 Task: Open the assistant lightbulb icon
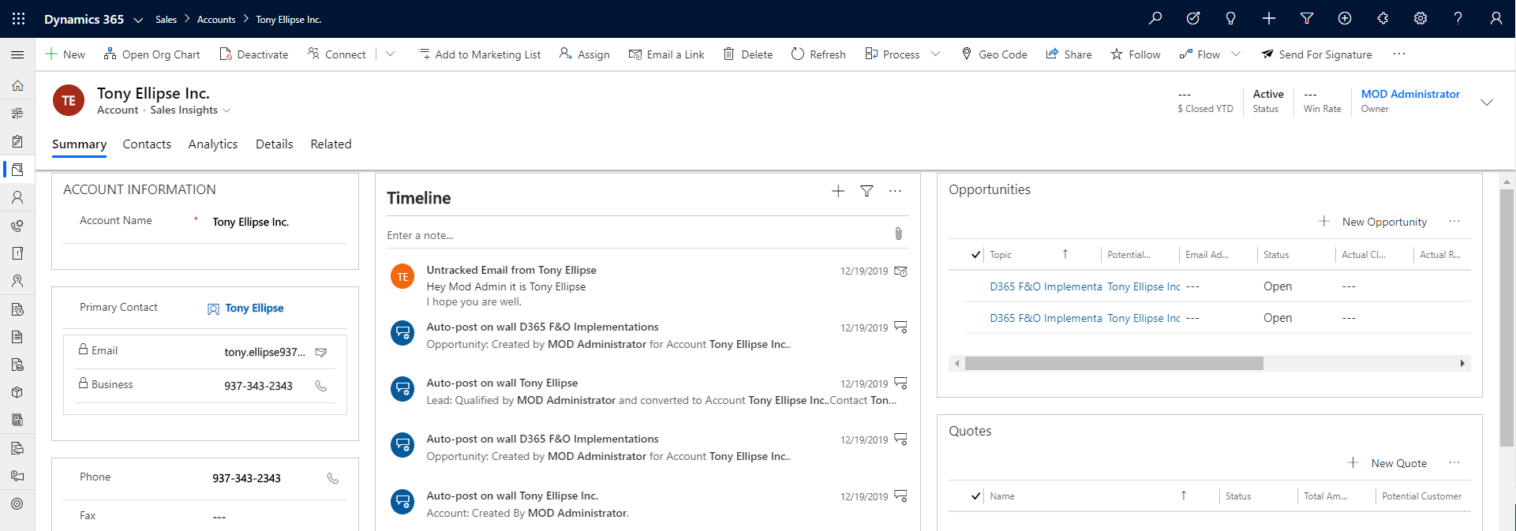click(1230, 19)
